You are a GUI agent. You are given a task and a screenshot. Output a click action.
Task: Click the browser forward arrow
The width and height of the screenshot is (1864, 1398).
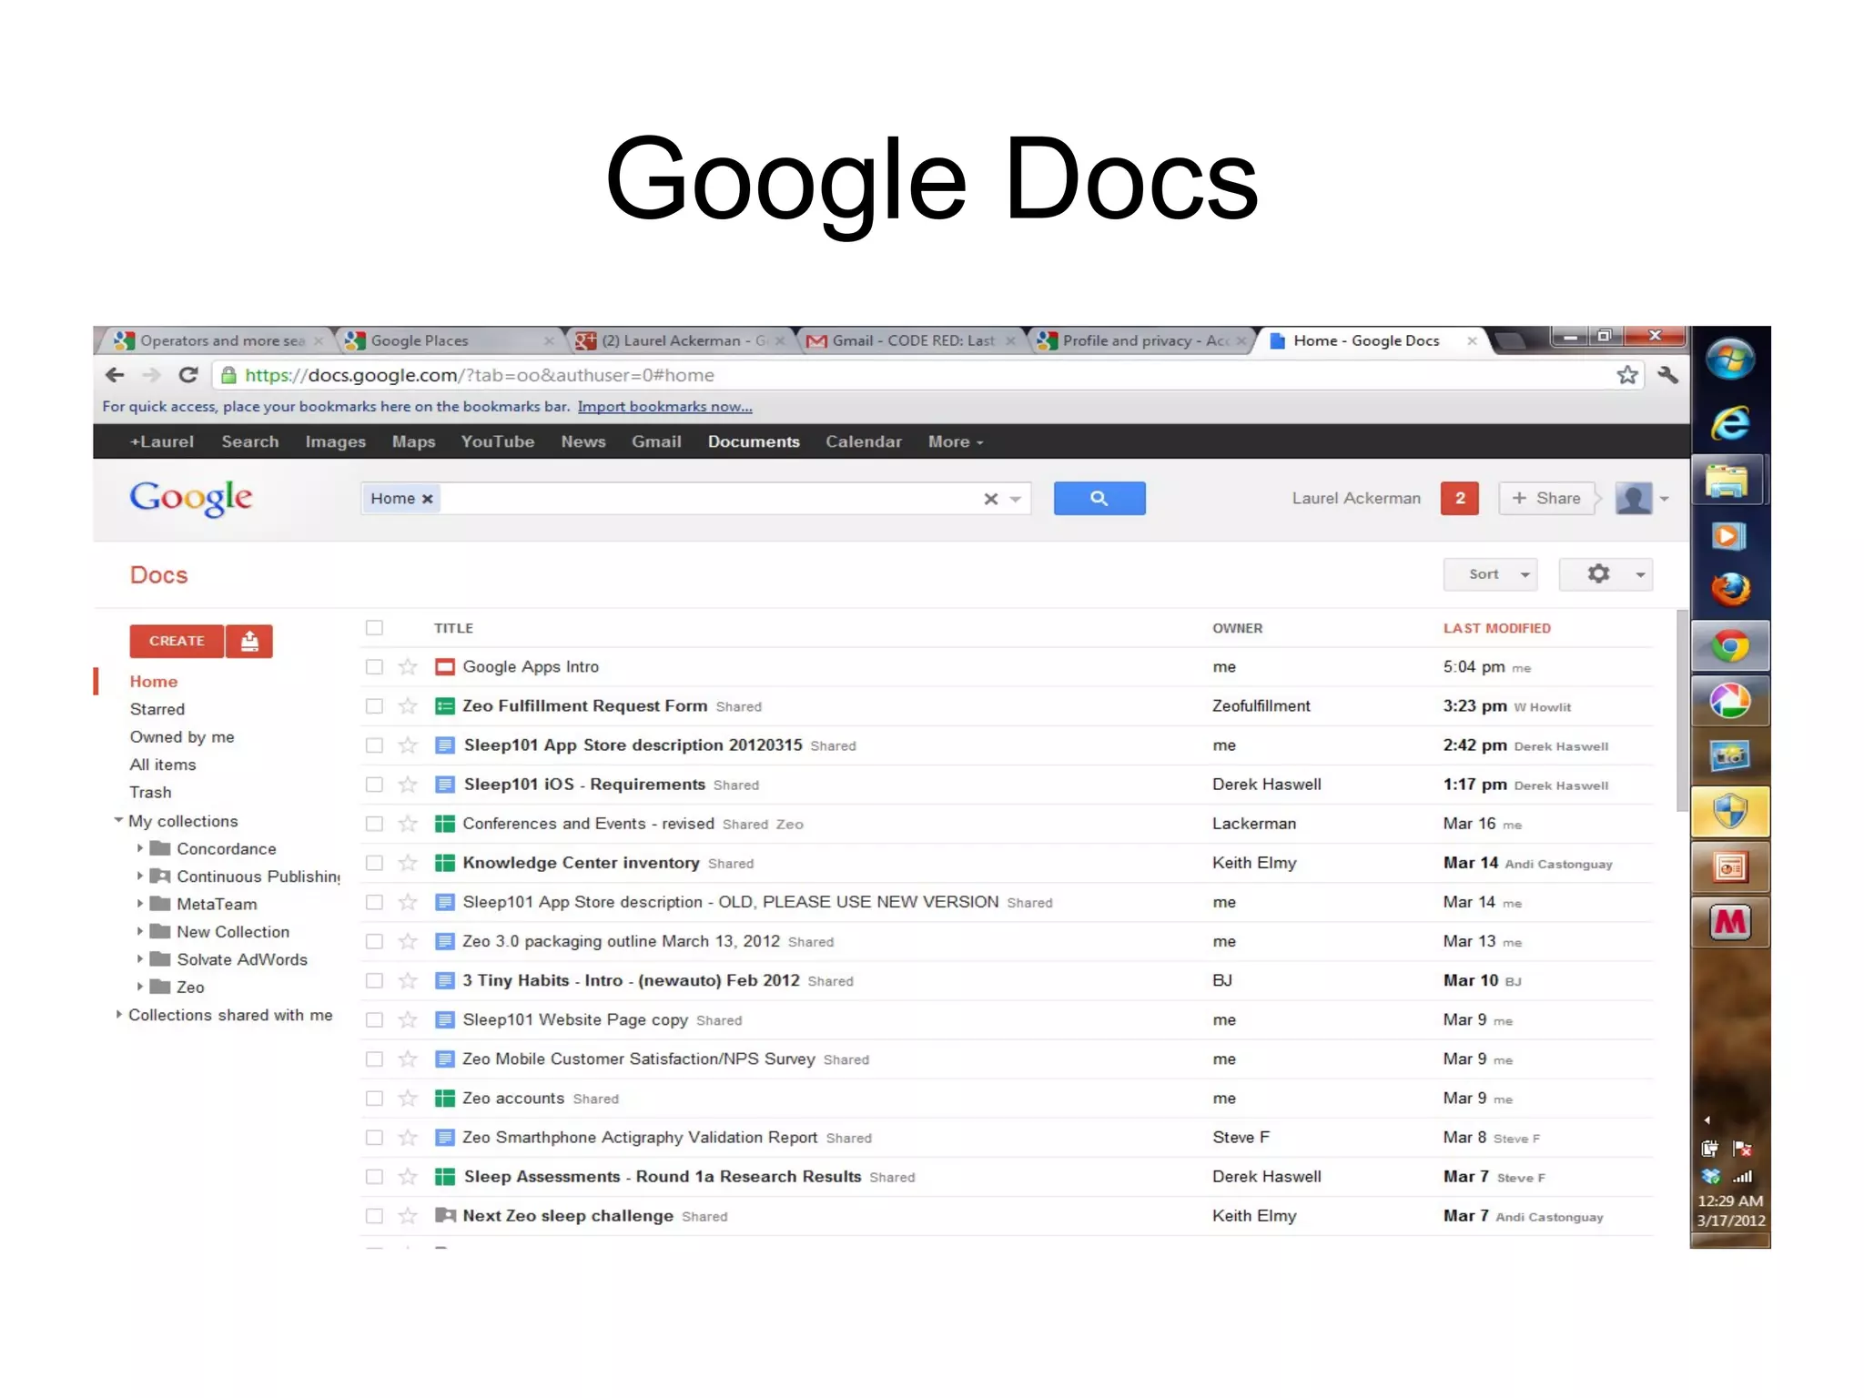coord(151,375)
